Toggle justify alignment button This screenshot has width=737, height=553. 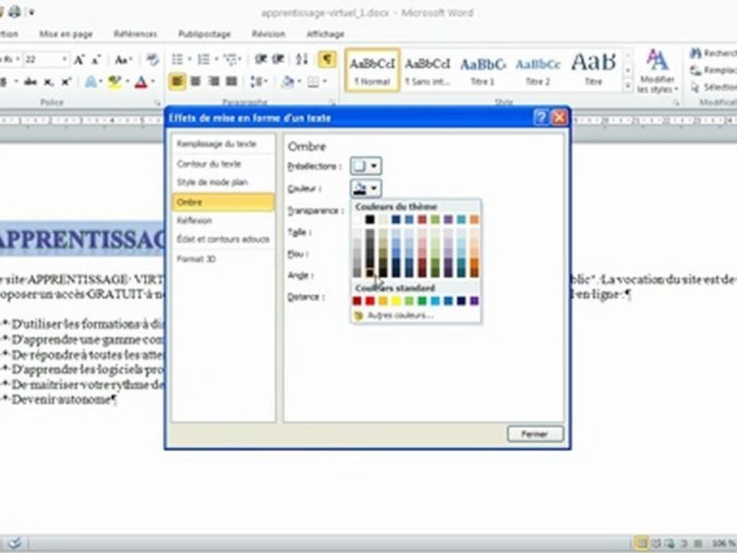[231, 82]
